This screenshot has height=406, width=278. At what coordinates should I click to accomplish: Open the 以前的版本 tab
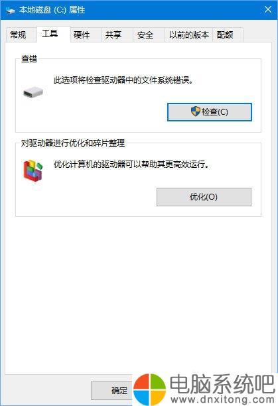(x=188, y=34)
